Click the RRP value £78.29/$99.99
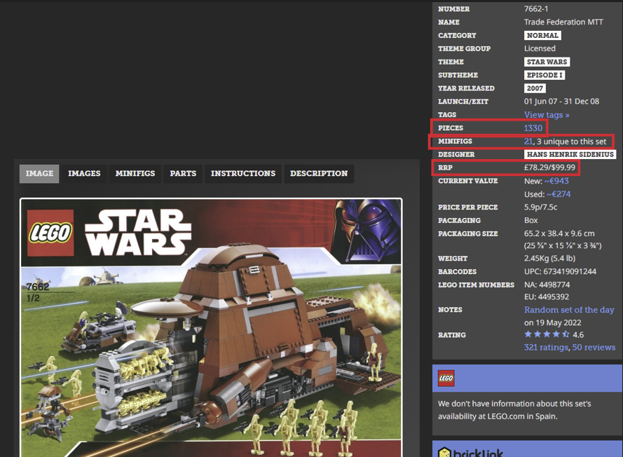This screenshot has width=623, height=457. (549, 168)
